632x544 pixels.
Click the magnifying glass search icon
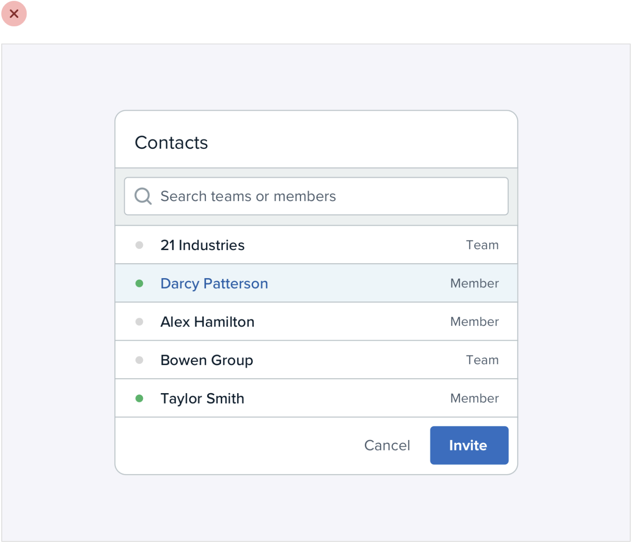pyautogui.click(x=143, y=196)
